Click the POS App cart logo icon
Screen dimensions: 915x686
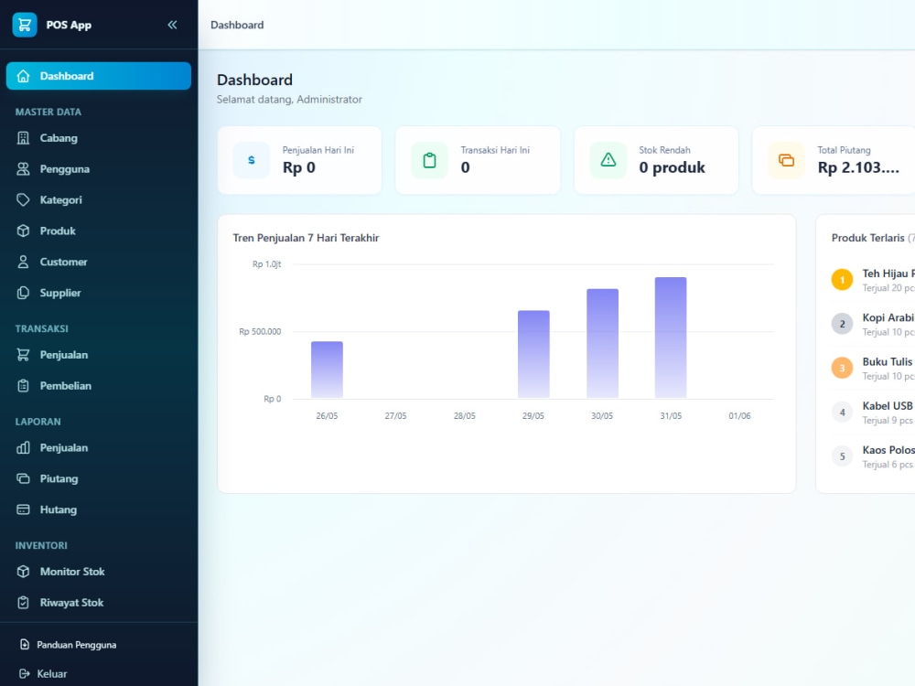(25, 25)
